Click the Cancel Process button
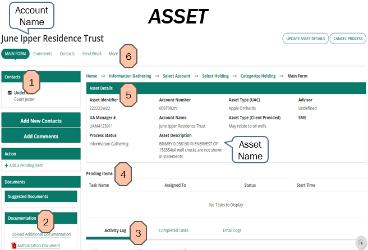 pyautogui.click(x=348, y=39)
